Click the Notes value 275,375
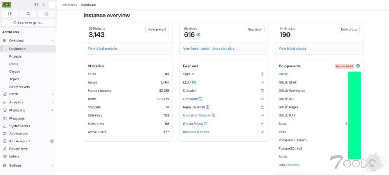The height and width of the screenshot is (175, 389). click(x=163, y=99)
